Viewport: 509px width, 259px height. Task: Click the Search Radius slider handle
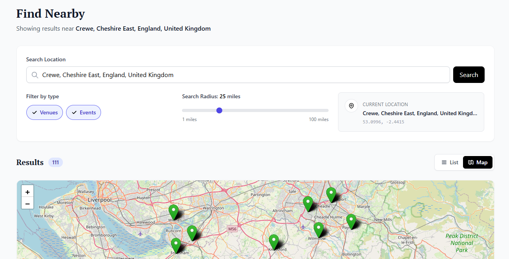pyautogui.click(x=219, y=110)
